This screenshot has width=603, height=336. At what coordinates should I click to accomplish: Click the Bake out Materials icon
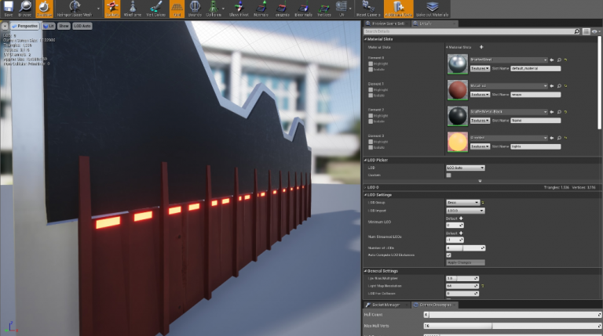(433, 9)
